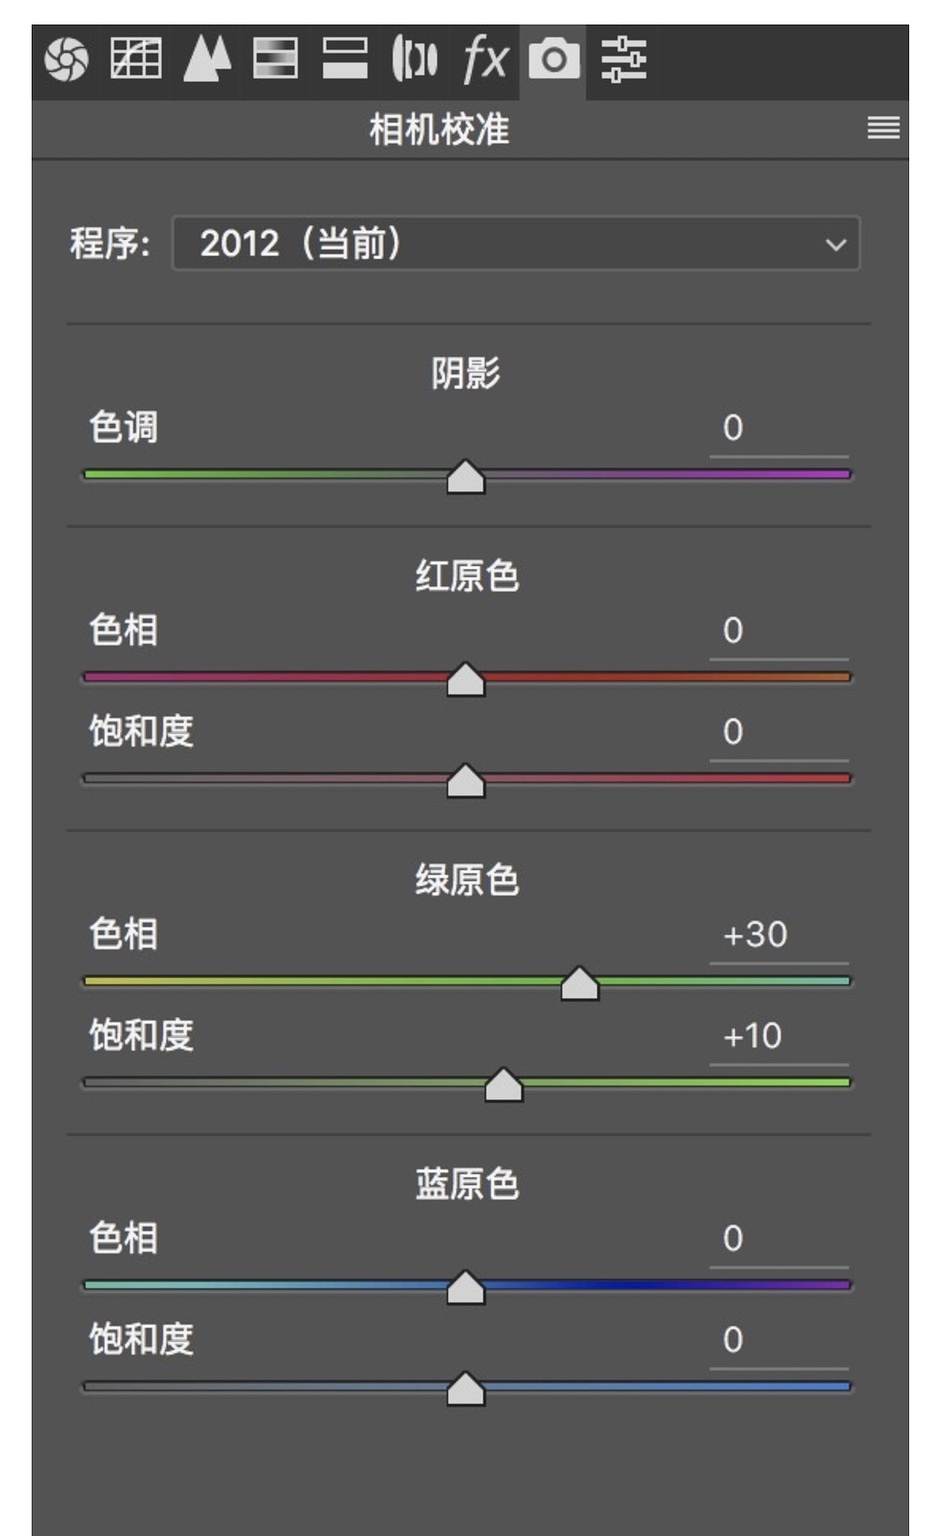Select the 绿原色色相 +30 value field
The height and width of the screenshot is (1536, 944).
[754, 936]
